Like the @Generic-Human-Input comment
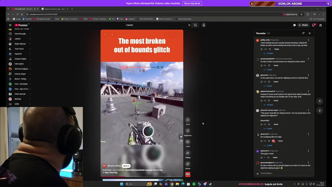 (261, 124)
